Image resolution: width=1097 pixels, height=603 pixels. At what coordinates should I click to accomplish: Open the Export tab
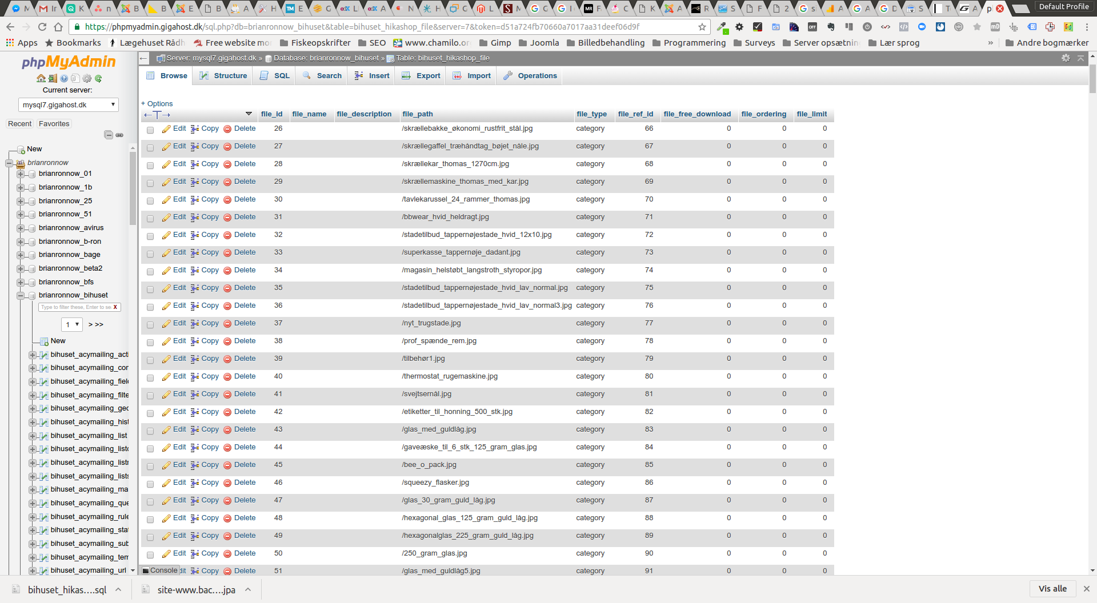(421, 76)
